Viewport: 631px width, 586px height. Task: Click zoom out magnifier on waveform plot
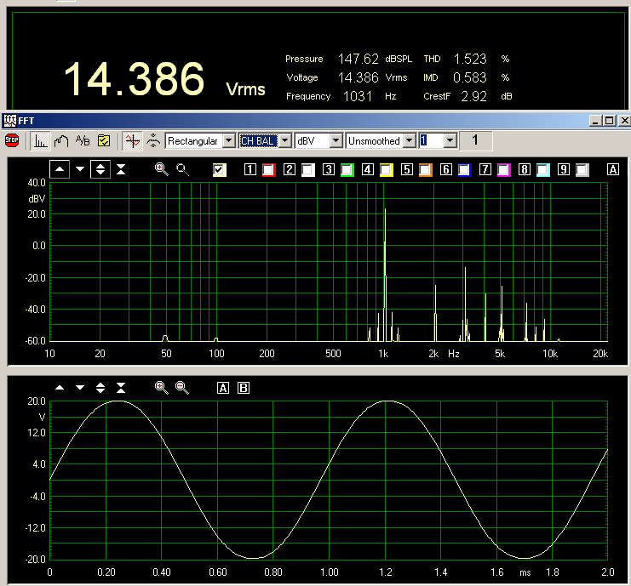[x=182, y=388]
